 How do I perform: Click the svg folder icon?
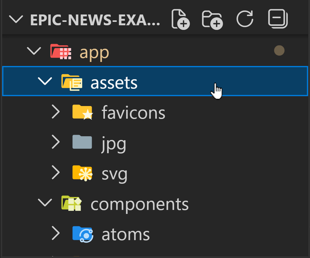82,173
